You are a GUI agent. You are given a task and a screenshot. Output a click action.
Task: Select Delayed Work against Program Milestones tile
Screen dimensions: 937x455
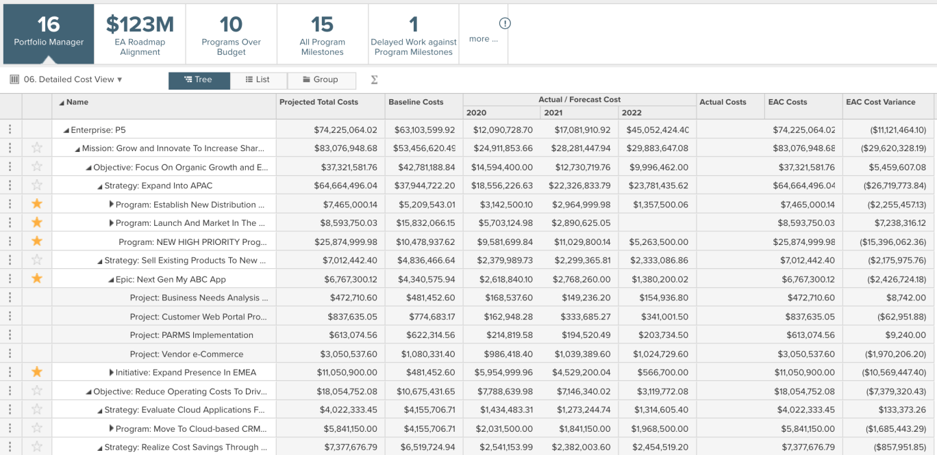click(x=414, y=34)
